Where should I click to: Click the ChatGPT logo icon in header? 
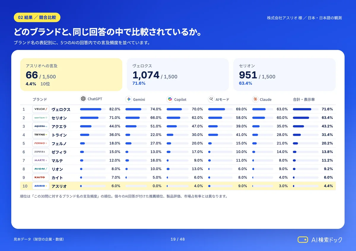[x=83, y=99]
